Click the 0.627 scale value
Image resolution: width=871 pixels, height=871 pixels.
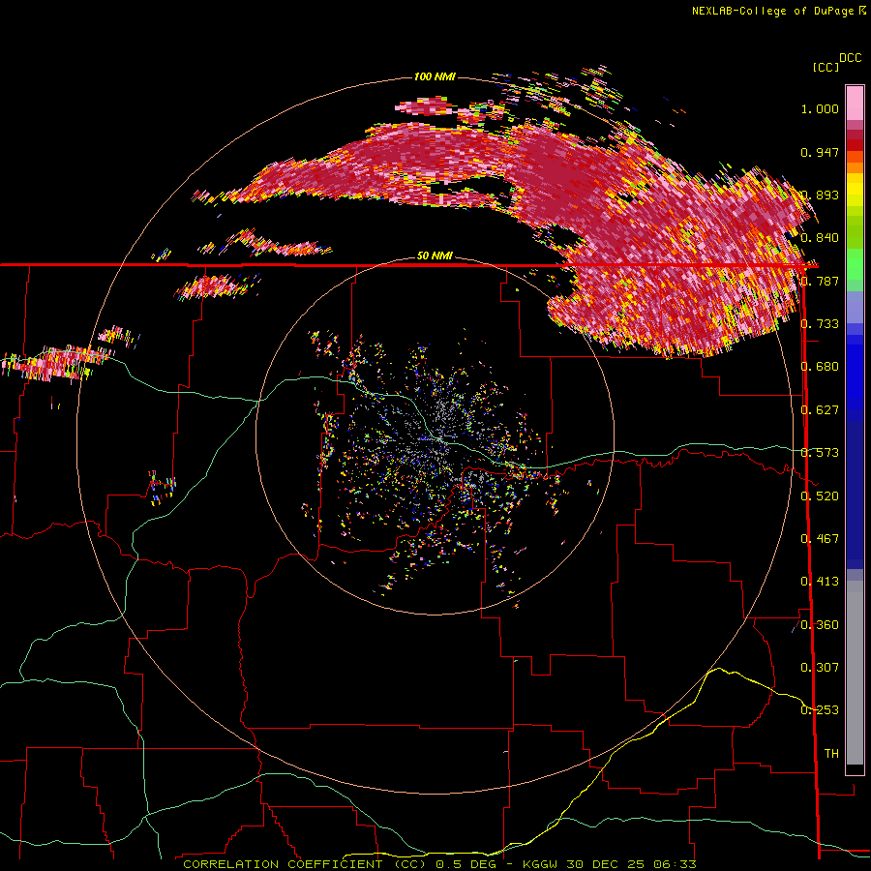[820, 410]
